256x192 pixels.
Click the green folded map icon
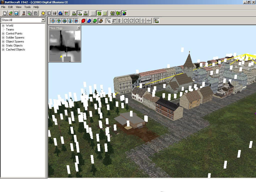[118, 13]
